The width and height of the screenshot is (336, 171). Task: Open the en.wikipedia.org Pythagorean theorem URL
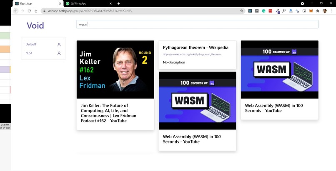point(193,54)
